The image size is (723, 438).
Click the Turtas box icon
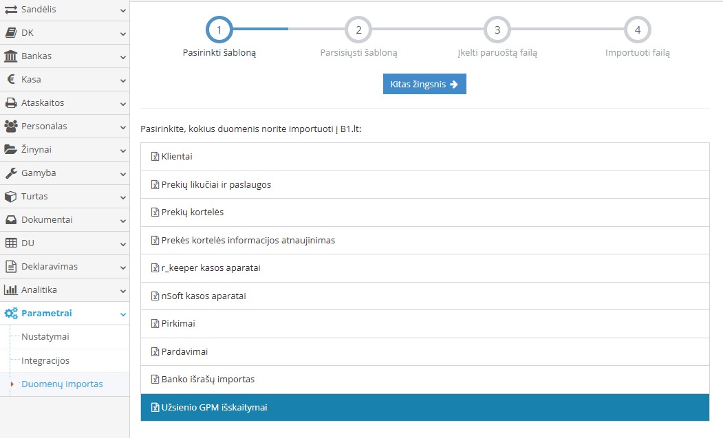tap(11, 197)
